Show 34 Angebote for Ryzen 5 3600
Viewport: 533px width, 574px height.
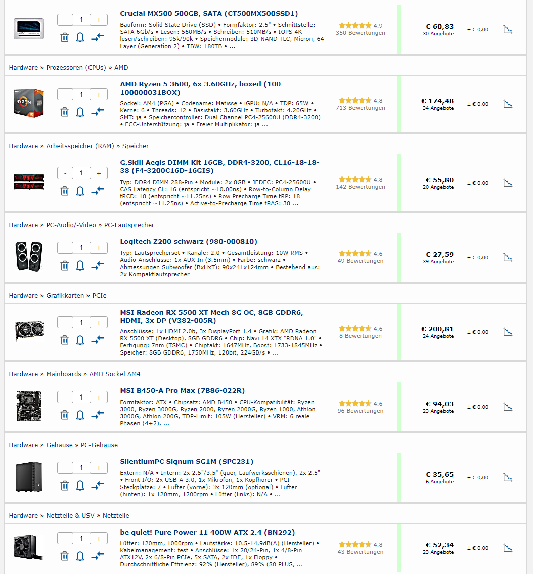pos(438,108)
